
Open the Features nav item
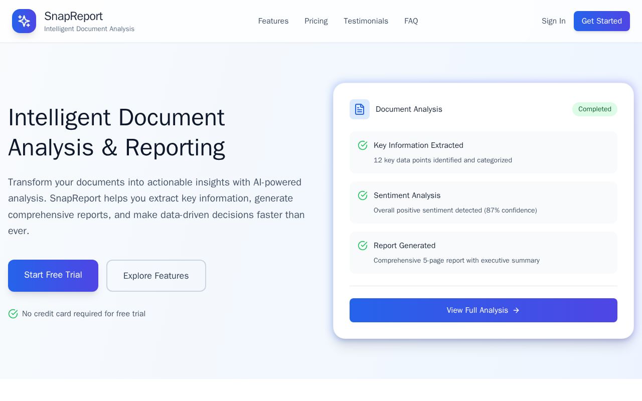point(273,21)
